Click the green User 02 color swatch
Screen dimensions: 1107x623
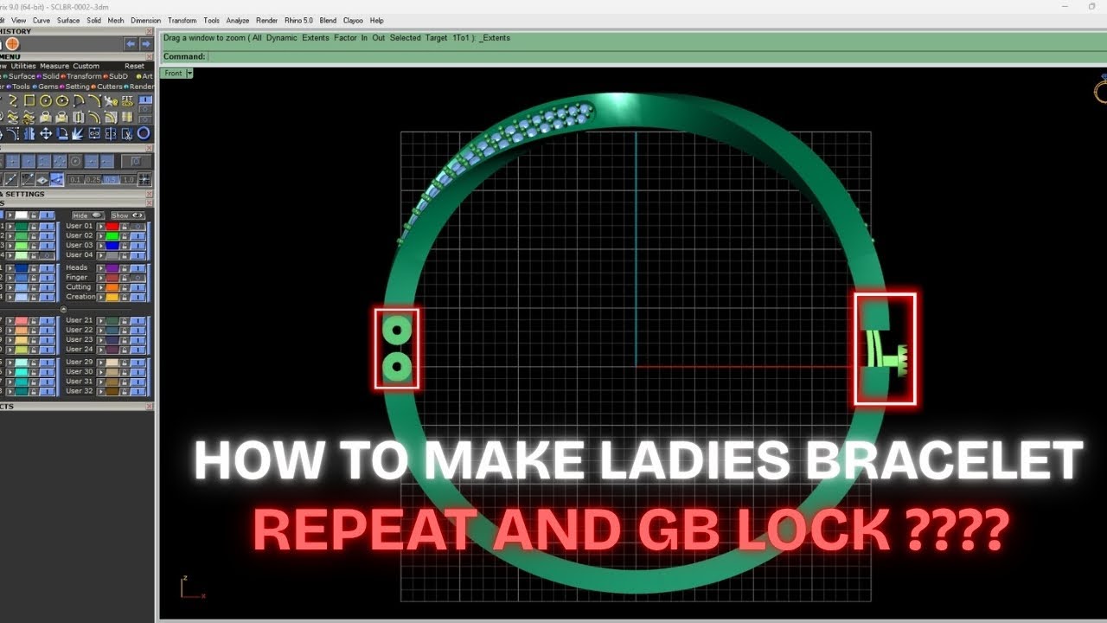(112, 236)
